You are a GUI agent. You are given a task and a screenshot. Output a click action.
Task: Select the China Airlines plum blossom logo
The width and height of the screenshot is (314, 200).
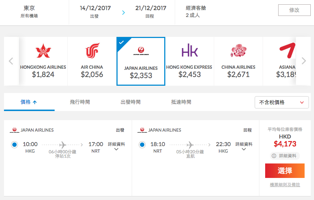[238, 50]
